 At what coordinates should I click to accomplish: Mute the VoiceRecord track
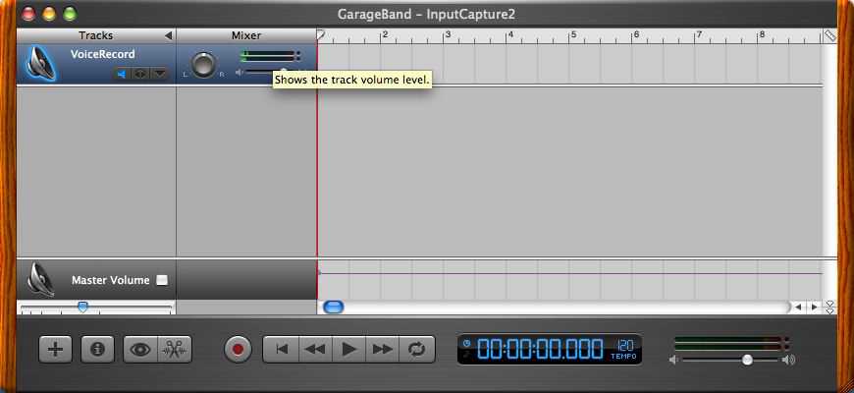click(123, 73)
